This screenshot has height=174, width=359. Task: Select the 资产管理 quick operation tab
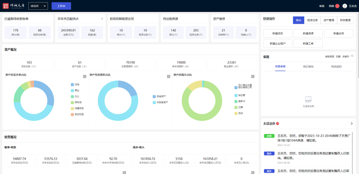(x=329, y=20)
